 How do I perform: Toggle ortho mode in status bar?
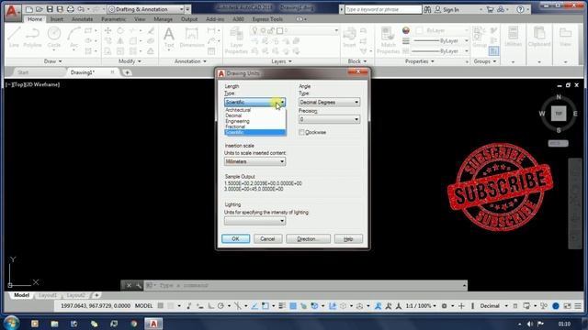211,306
